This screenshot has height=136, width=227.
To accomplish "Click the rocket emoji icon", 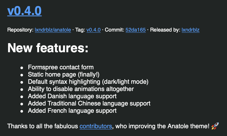I will tap(215, 126).
